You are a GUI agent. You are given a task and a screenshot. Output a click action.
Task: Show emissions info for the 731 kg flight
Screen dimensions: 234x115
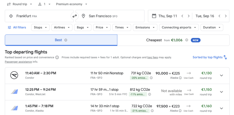coord(151,78)
